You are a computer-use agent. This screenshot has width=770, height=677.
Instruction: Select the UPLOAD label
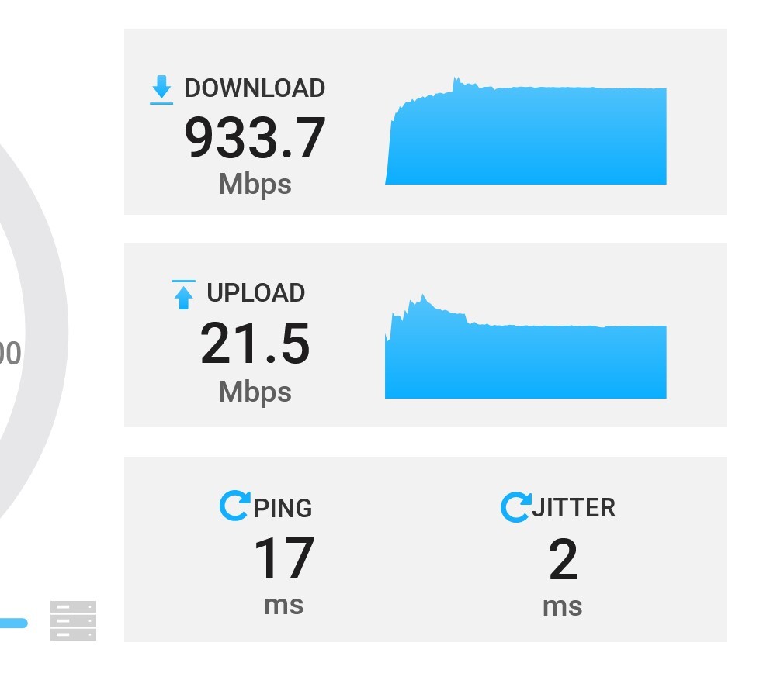(256, 293)
